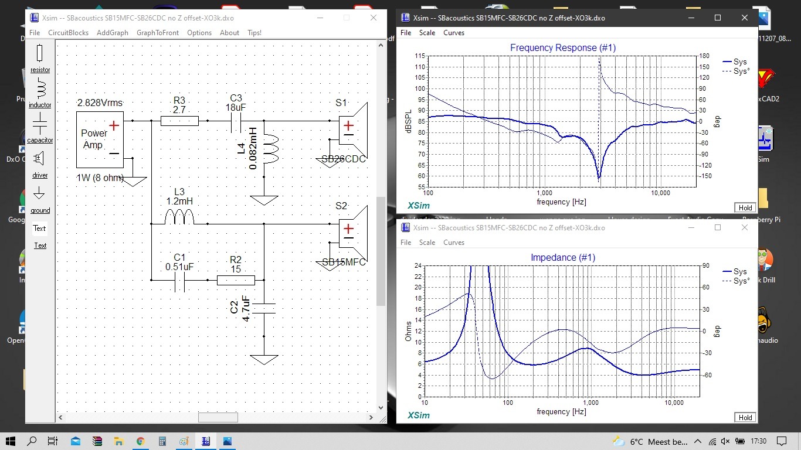Open the weather widget showing 6°C
The image size is (801, 450).
point(650,441)
